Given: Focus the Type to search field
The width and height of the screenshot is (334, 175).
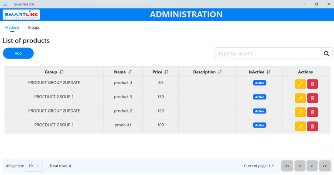Looking at the screenshot, I should tap(268, 54).
